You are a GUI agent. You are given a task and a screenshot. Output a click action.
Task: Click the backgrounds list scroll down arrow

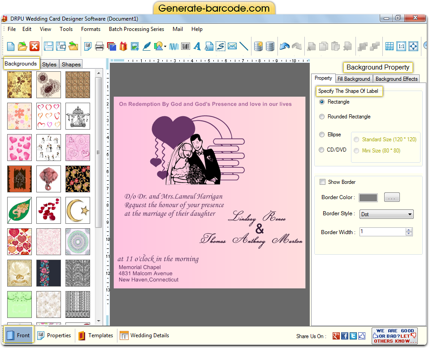coord(99,321)
